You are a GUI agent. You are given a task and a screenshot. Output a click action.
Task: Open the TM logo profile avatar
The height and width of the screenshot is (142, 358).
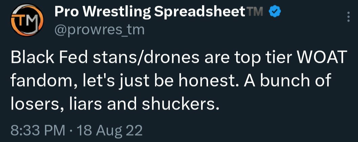pyautogui.click(x=27, y=20)
